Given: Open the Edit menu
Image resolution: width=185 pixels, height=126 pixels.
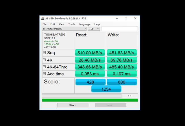Looking at the screenshot, I should point(53,24).
